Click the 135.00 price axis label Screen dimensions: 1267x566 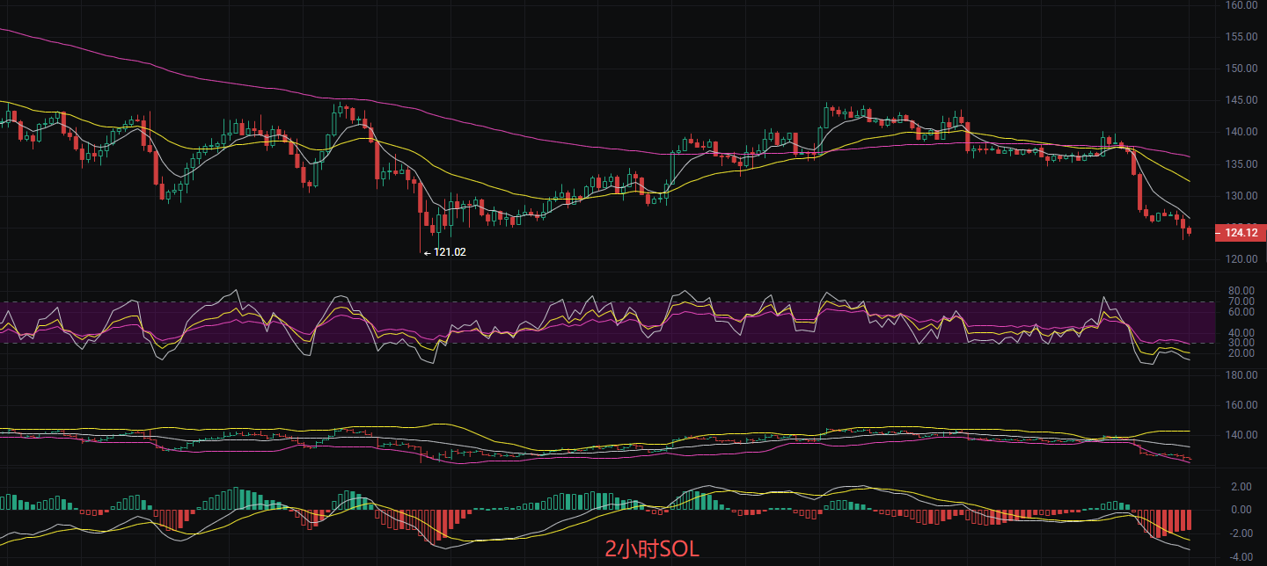pyautogui.click(x=1241, y=164)
